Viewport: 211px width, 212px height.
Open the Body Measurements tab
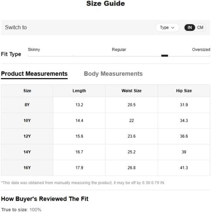[x=113, y=74]
